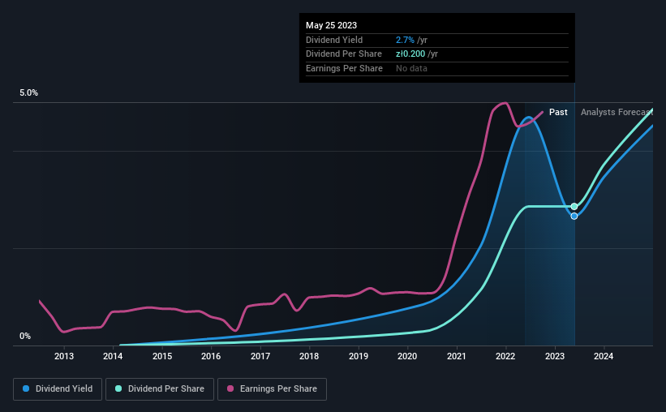The height and width of the screenshot is (412, 666).
Task: Click the blue Dividend Yield data point marker
Action: click(574, 217)
